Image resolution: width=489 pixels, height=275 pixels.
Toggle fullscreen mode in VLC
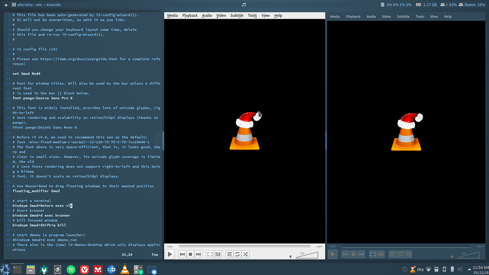click(209, 254)
